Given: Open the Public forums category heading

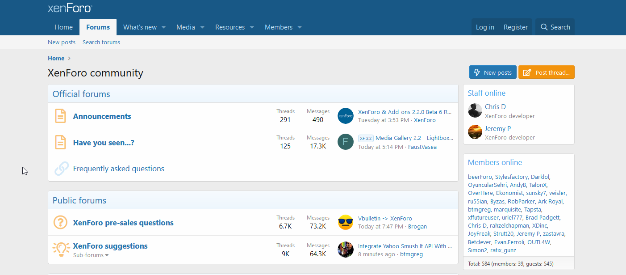Looking at the screenshot, I should (79, 200).
